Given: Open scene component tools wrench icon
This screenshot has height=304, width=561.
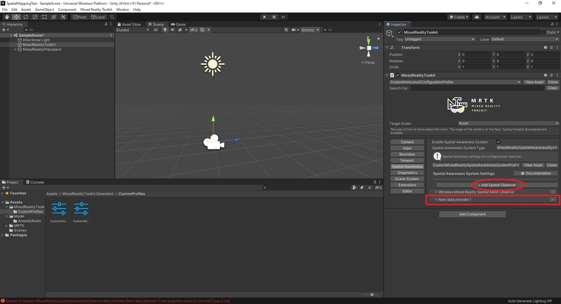Looking at the screenshot, I should [287, 30].
